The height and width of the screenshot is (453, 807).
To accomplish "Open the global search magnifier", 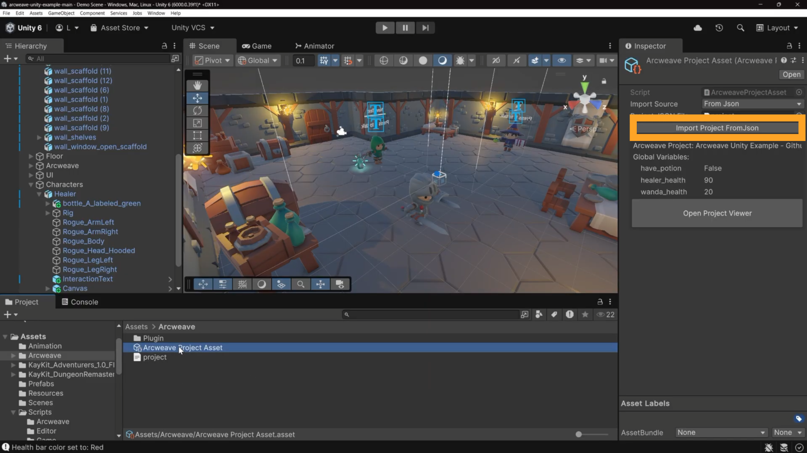I will point(741,28).
